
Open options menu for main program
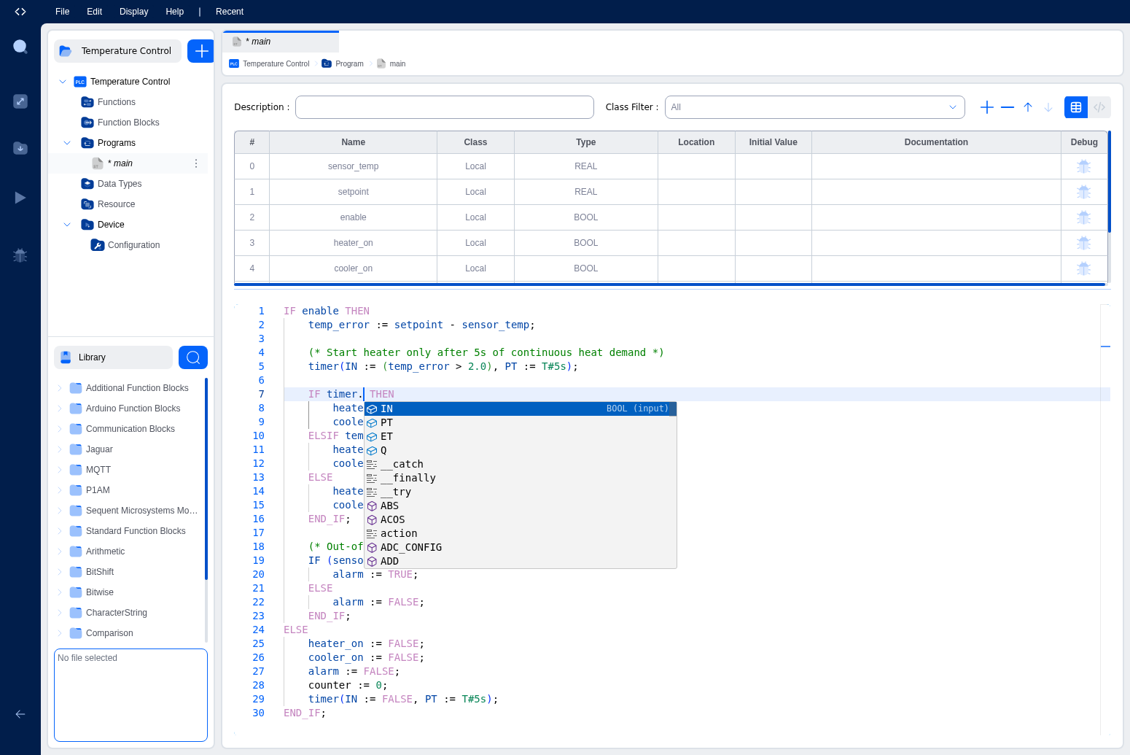coord(196,163)
